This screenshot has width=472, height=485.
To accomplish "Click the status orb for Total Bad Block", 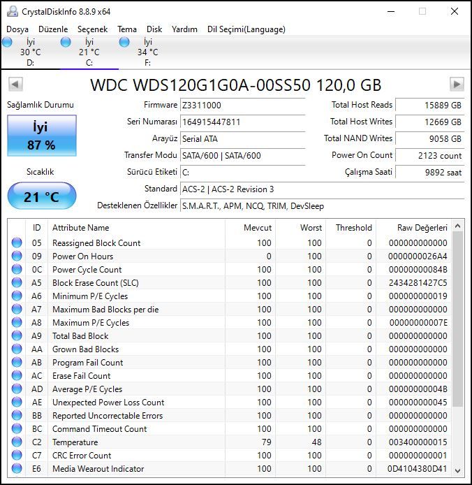I will (17, 336).
